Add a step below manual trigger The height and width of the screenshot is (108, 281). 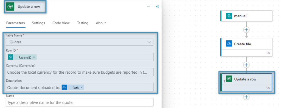(246, 29)
